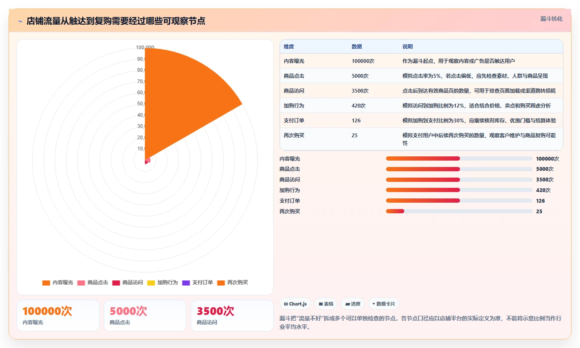Click the 商品点击 progress bar
The width and height of the screenshot is (580, 348).
[x=459, y=169]
